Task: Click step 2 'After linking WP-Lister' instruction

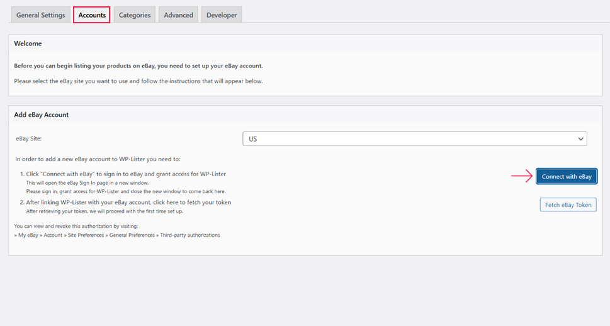Action: [x=128, y=202]
